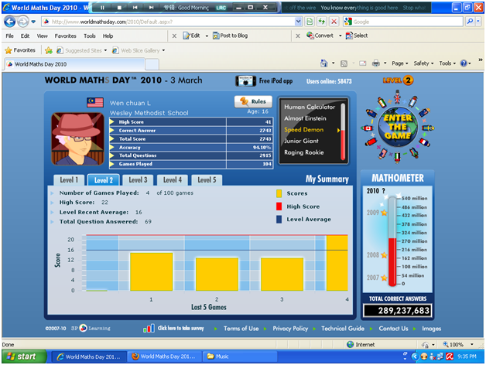Switch to the Level 3 tab

click(138, 180)
